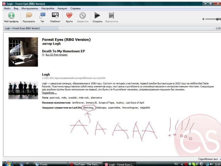
Task: Ban the track with Запретить
Action: click(83, 17)
